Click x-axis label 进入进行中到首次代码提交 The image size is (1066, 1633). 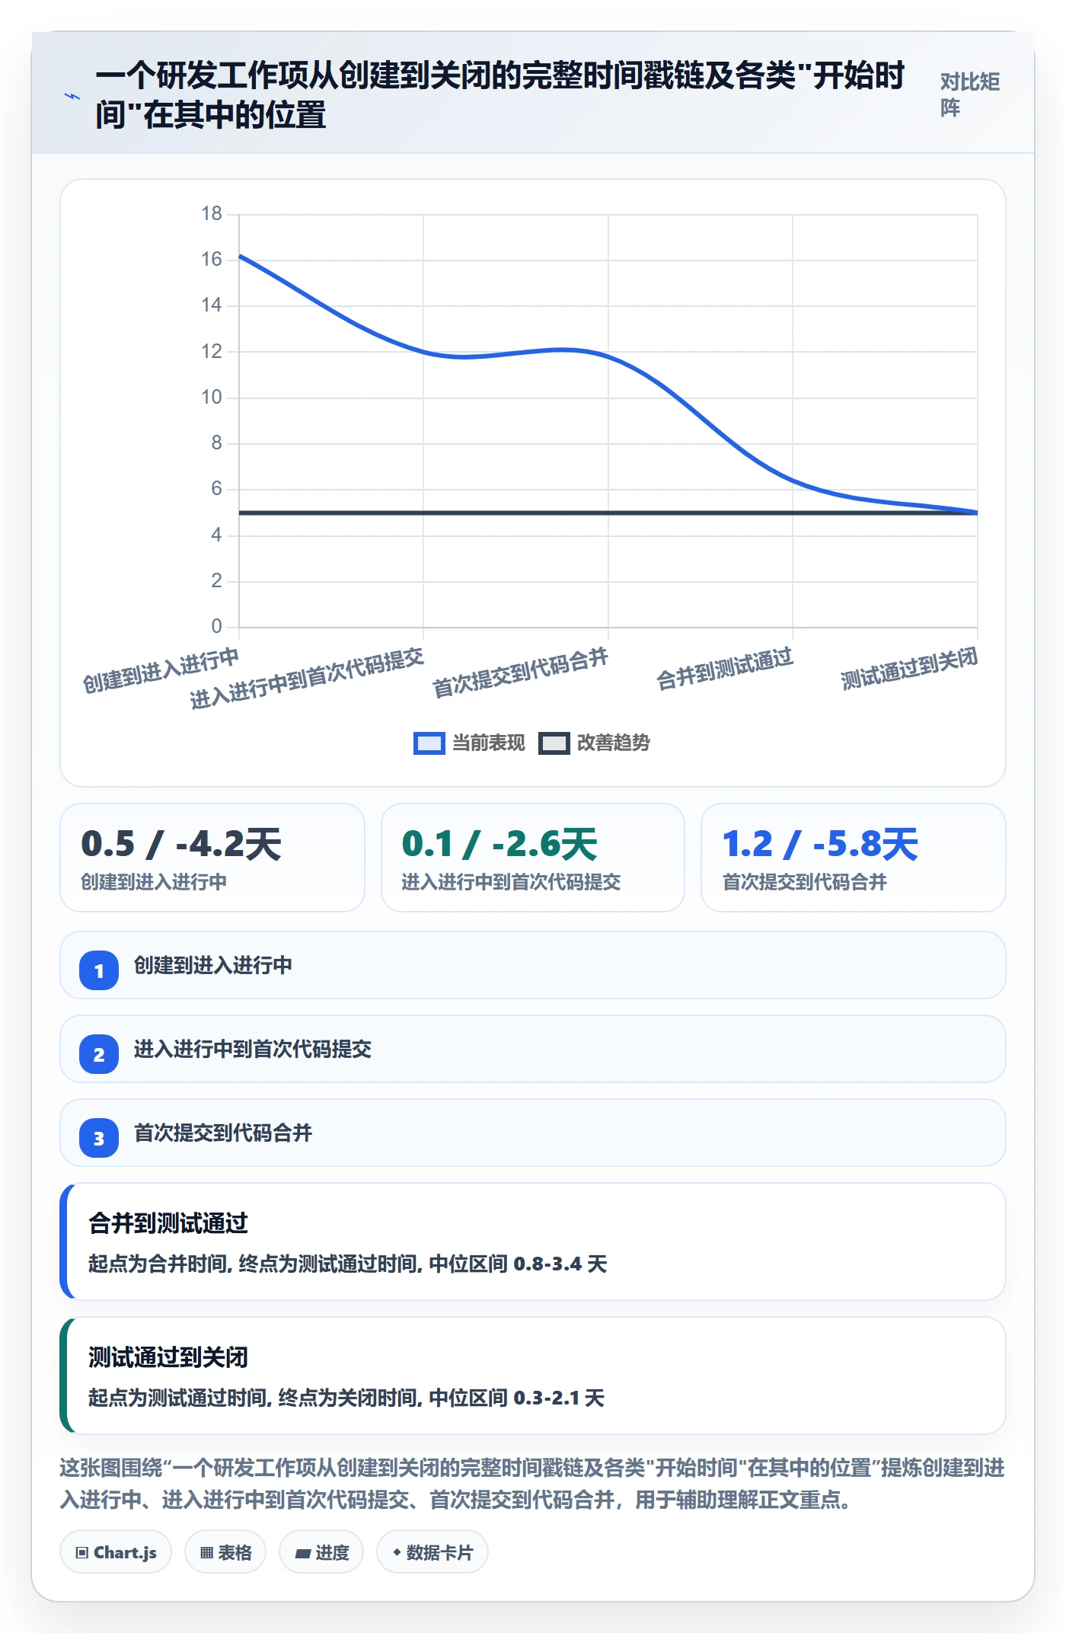point(307,678)
